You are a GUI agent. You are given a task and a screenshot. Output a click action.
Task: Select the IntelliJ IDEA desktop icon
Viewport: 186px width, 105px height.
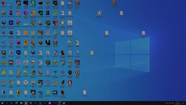click(11, 33)
